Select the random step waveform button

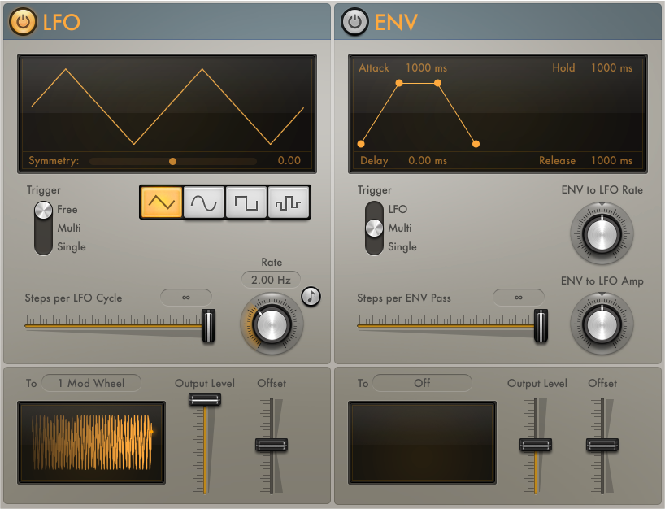pos(289,202)
